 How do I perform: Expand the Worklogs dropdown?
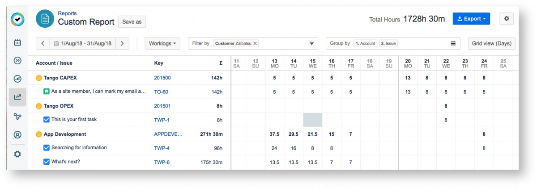pyautogui.click(x=162, y=43)
